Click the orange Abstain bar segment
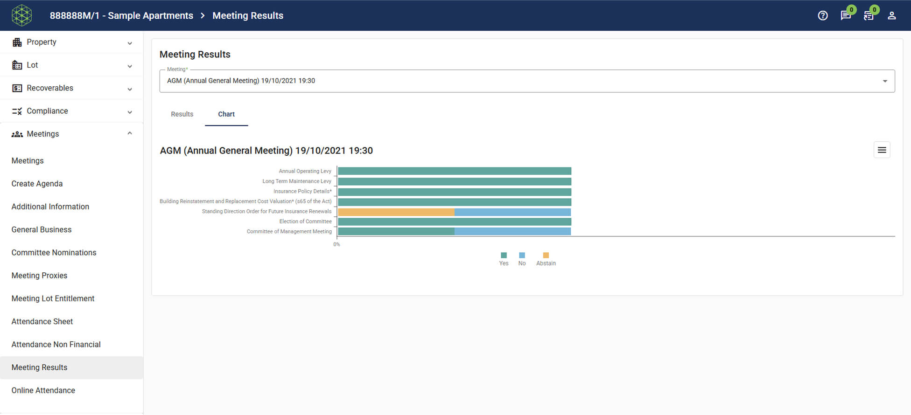 [396, 212]
